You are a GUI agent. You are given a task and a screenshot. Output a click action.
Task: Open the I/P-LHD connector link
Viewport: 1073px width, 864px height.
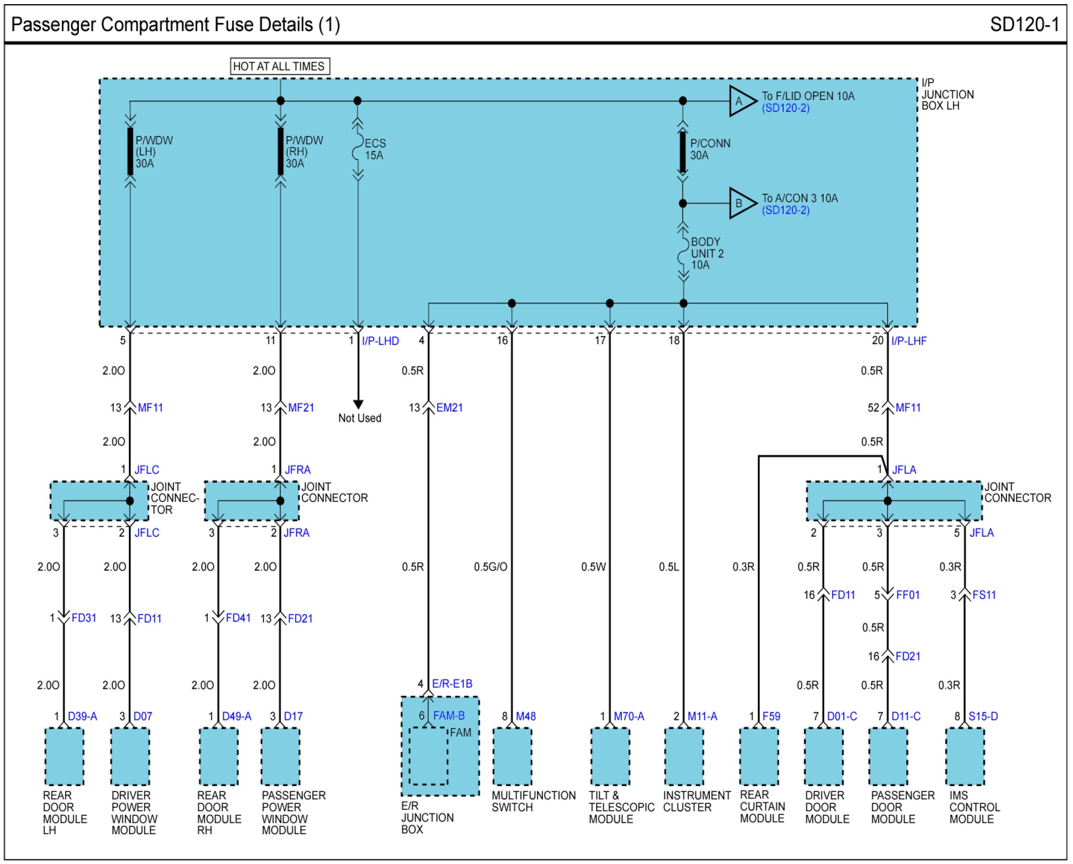point(380,341)
